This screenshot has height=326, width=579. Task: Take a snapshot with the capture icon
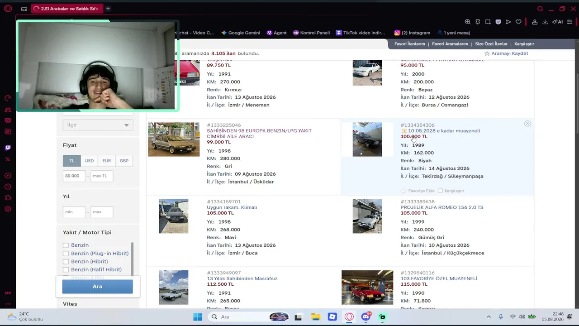click(x=488, y=22)
